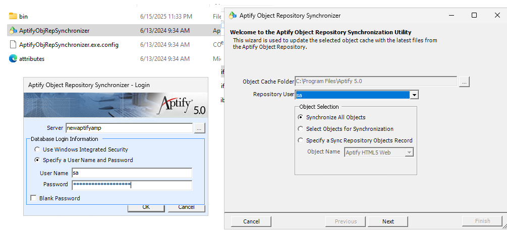The height and width of the screenshot is (232, 507).
Task: Select 'AptifyObjRepSynchronizer.exe.config' file name
Action: coord(69,44)
